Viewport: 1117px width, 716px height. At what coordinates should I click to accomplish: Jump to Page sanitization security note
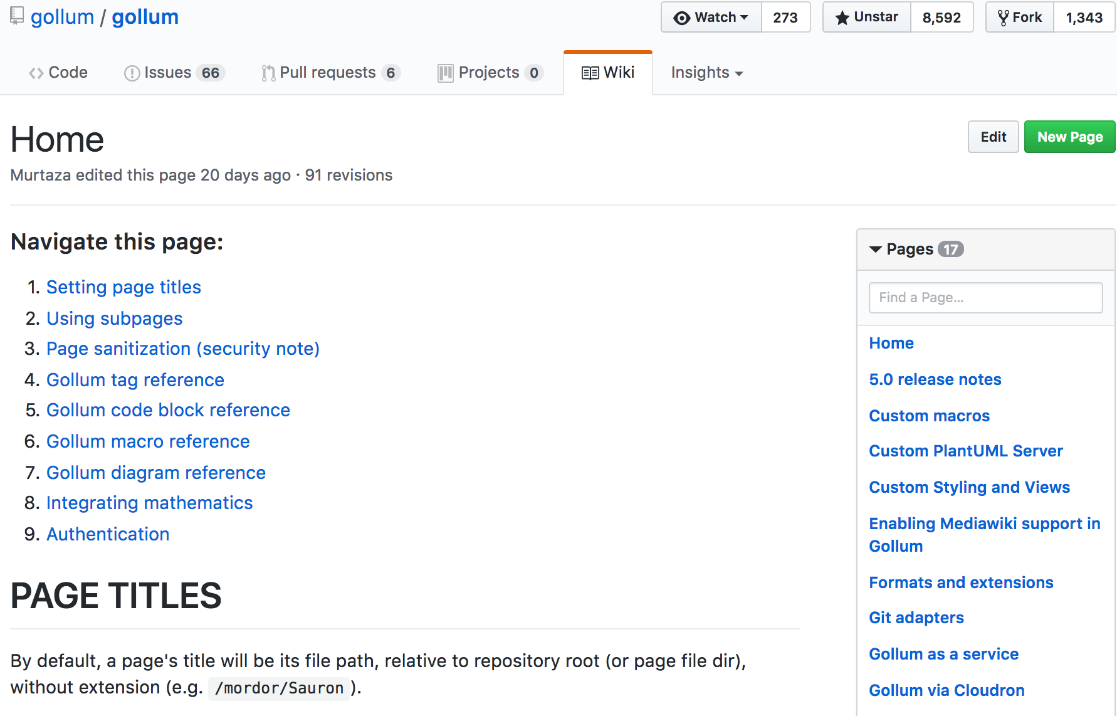point(183,349)
